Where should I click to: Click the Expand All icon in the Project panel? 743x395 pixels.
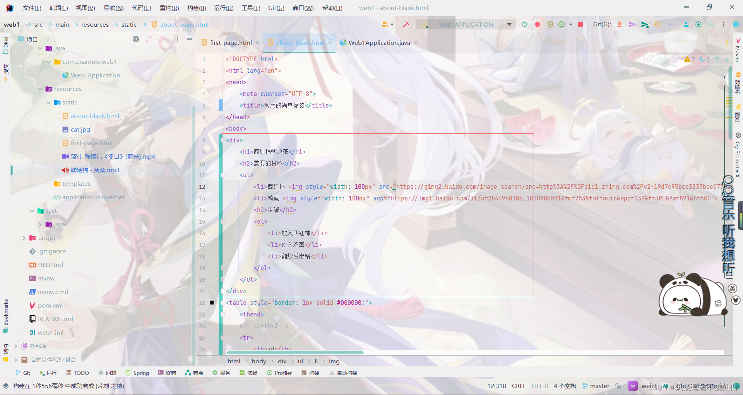point(149,39)
